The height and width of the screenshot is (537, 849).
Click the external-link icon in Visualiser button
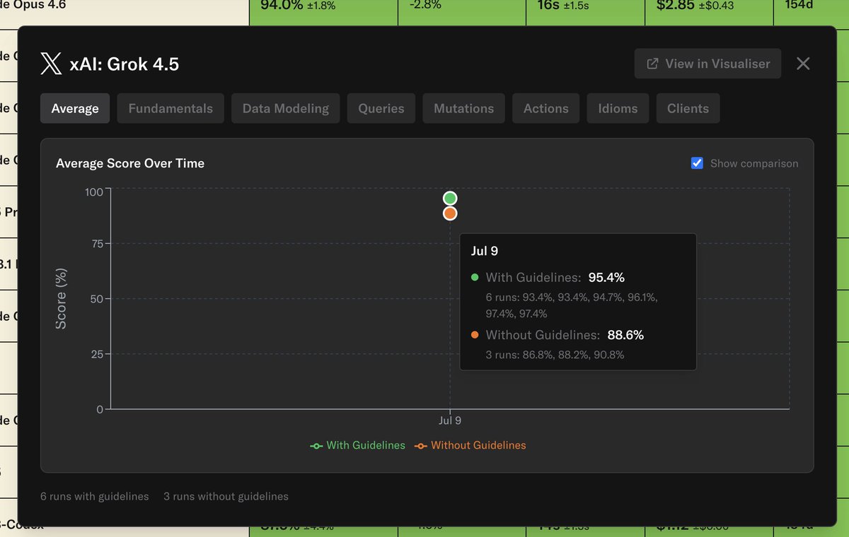pyautogui.click(x=653, y=64)
